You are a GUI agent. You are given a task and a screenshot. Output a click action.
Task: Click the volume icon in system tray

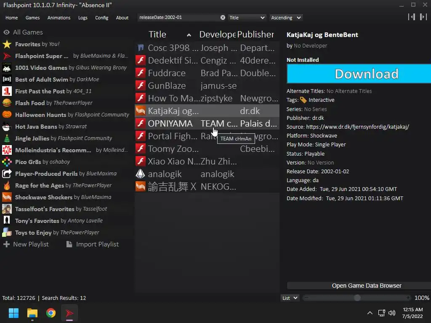click(x=392, y=313)
